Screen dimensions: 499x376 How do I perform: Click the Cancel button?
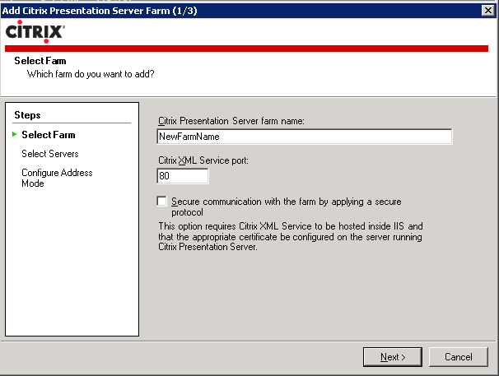[x=459, y=357]
